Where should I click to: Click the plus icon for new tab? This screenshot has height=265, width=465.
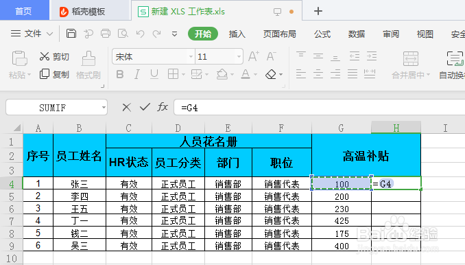click(318, 11)
